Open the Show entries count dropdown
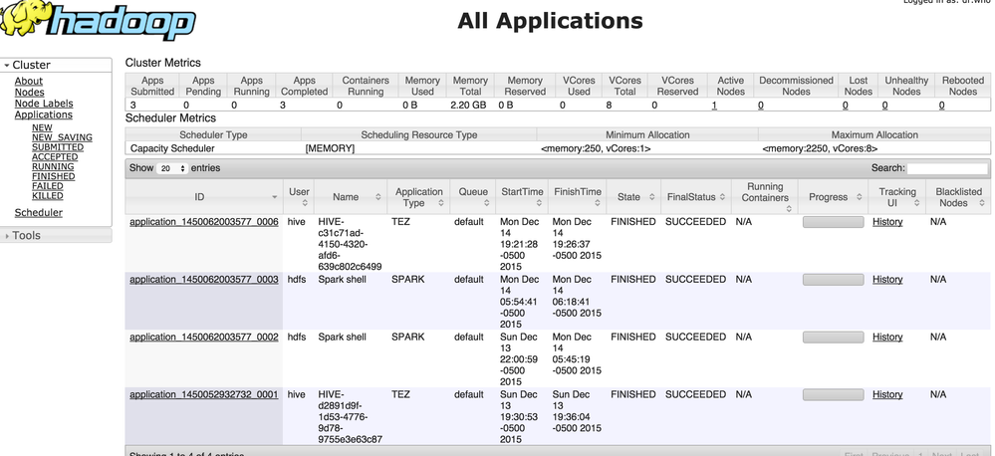This screenshot has height=456, width=995. 172,168
